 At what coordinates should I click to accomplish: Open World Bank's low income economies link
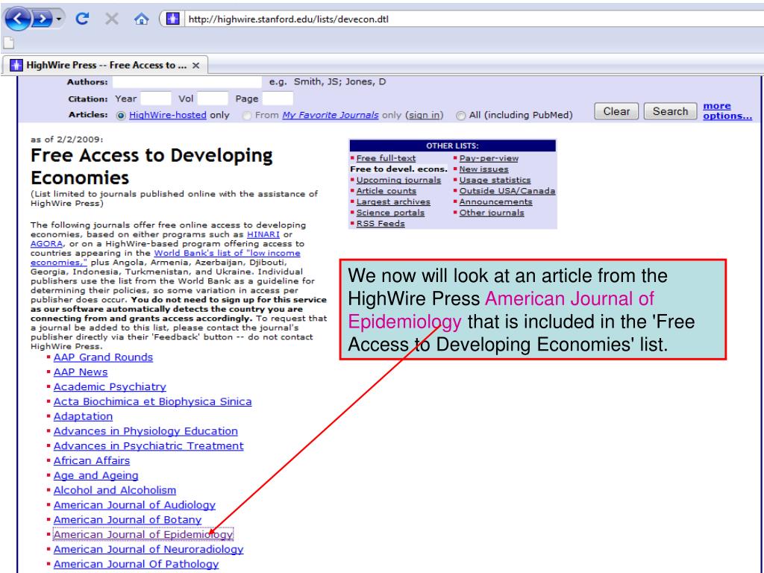(227, 254)
